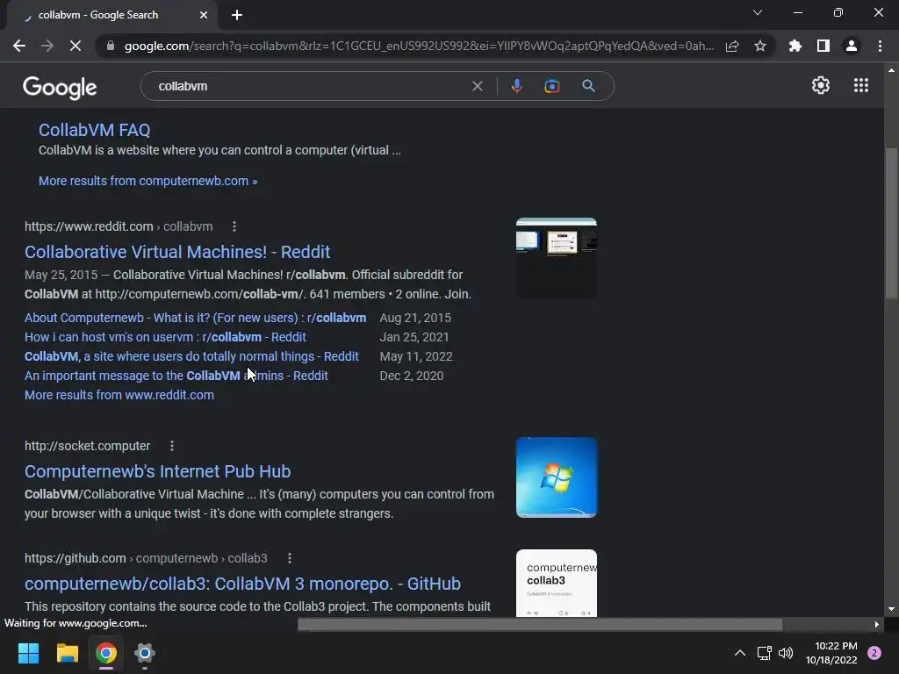
Task: Show hidden system tray icons
Action: [x=740, y=653]
